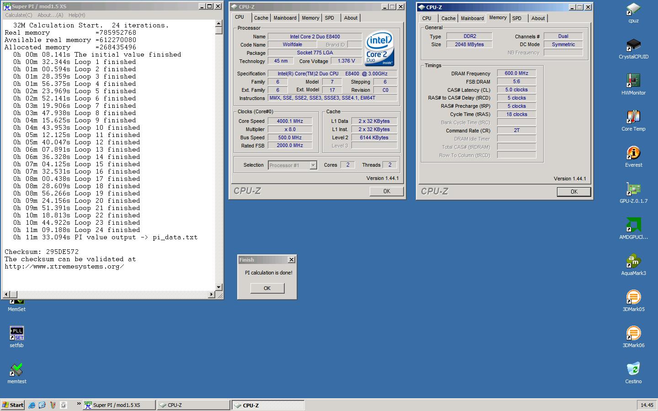Click the Super PI vertical scrollbar up arrow
Screen dimensions: 658x411
[x=219, y=24]
